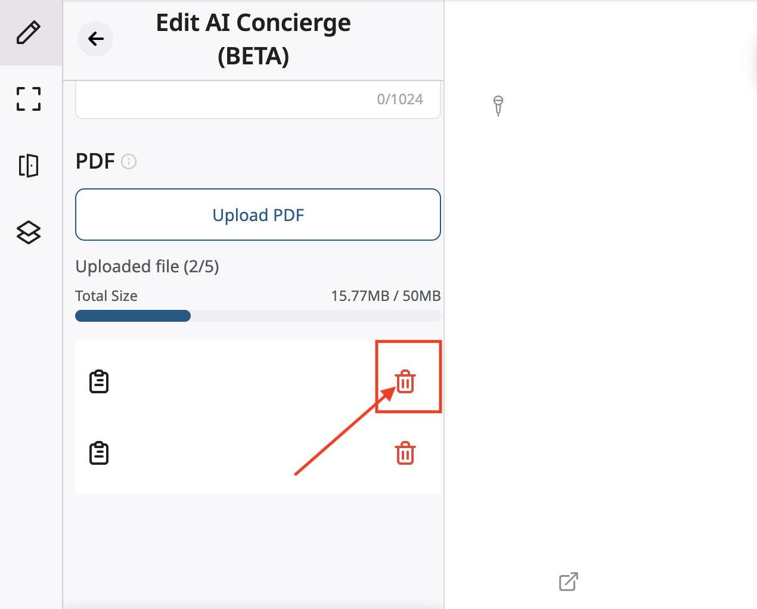Click the Total Size storage progress bar

(x=258, y=316)
